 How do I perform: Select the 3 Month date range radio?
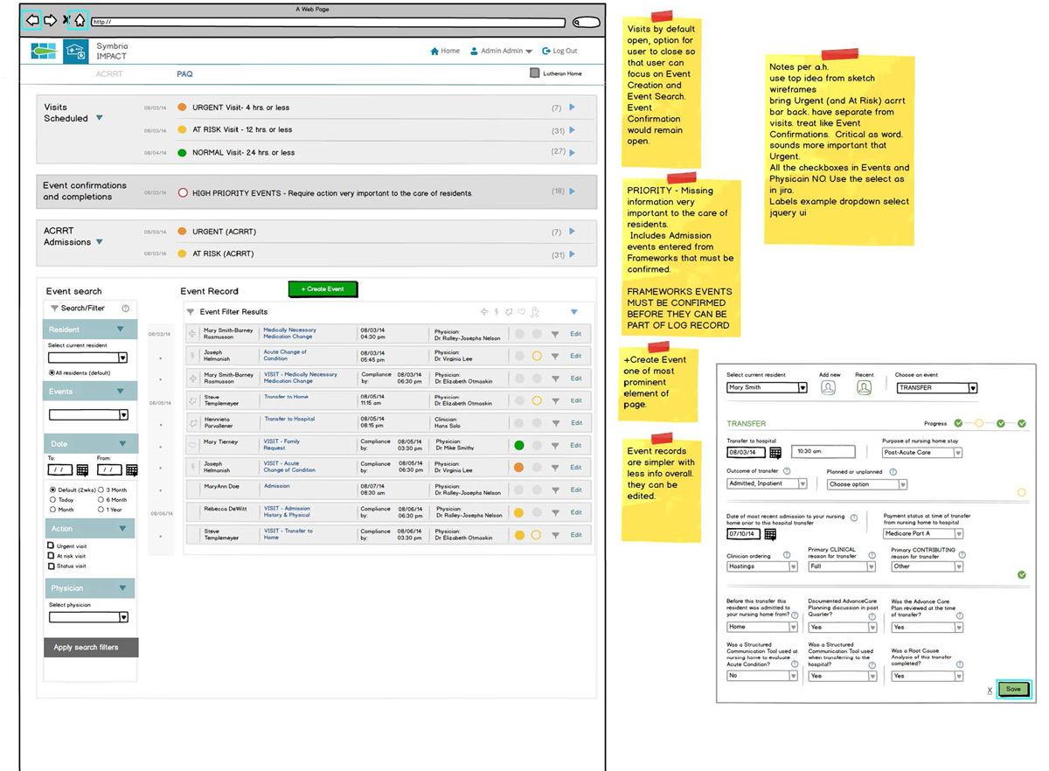tap(101, 490)
